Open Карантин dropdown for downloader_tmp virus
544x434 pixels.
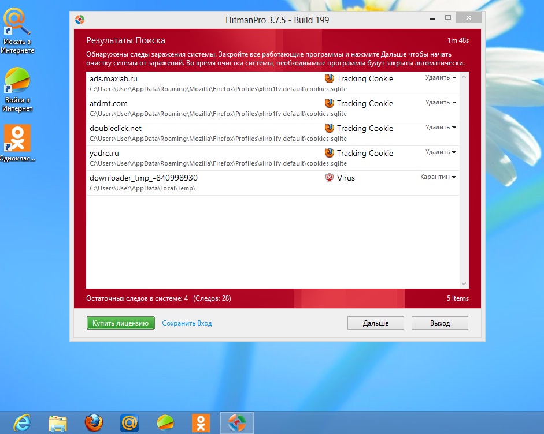(x=438, y=177)
